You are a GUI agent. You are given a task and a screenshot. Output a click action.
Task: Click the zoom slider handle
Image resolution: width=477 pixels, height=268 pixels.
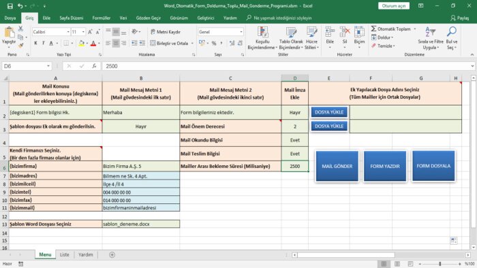coord(440,264)
